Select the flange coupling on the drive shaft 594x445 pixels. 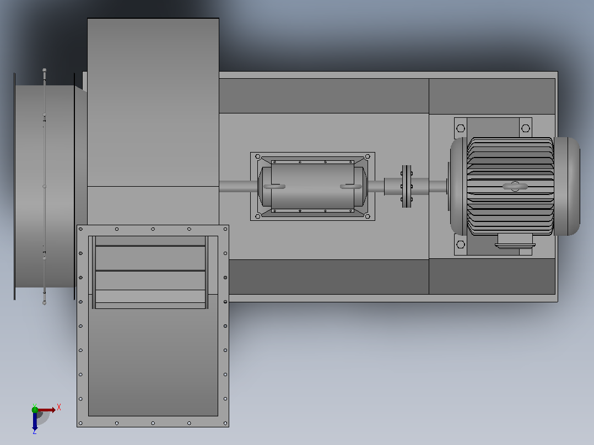click(x=407, y=186)
